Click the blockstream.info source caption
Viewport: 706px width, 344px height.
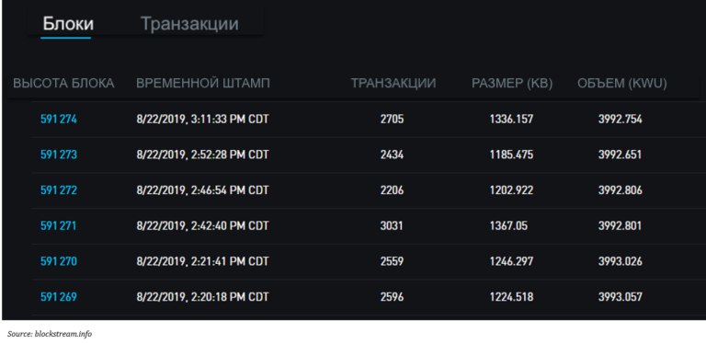click(50, 334)
